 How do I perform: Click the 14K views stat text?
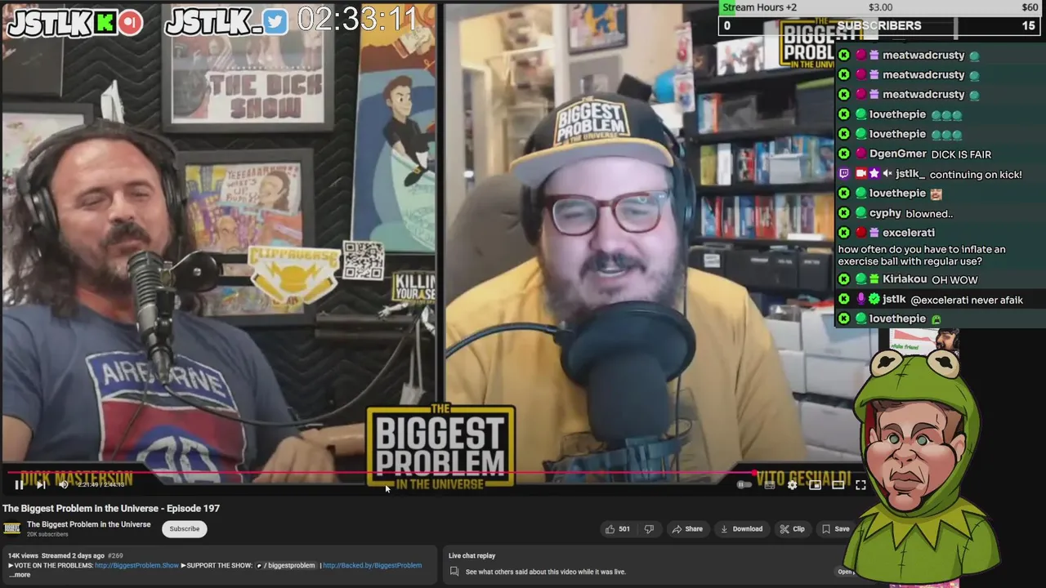(23, 555)
